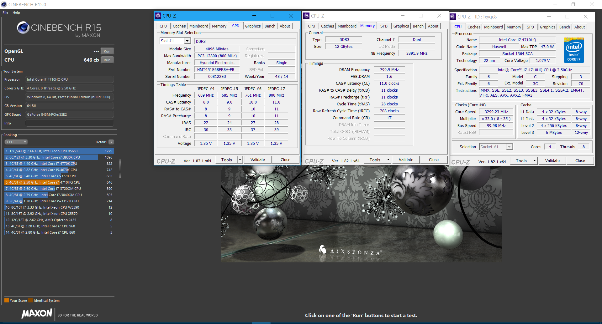Open Bench tab in fxyqc8 CPU-Z window
Viewport: 602px width, 324px height.
pos(565,27)
